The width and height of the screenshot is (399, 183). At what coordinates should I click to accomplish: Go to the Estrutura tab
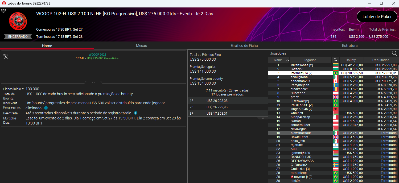[x=349, y=46]
